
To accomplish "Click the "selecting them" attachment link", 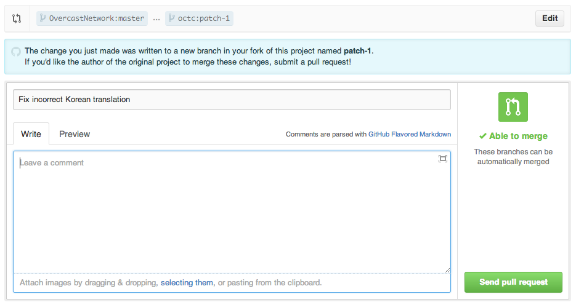I will (x=187, y=283).
